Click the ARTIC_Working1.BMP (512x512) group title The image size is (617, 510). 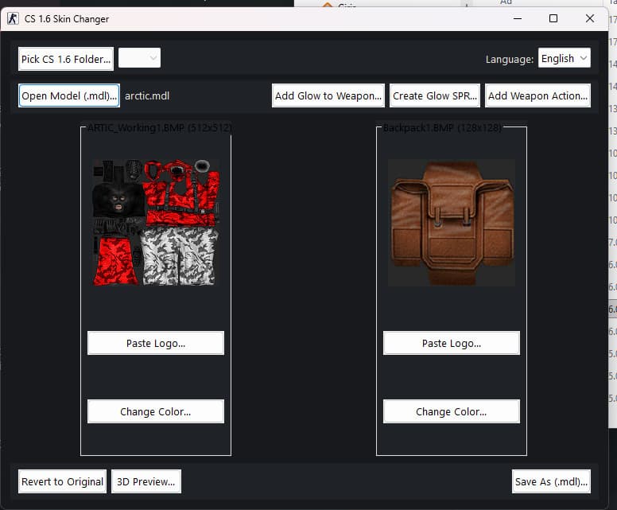pyautogui.click(x=159, y=127)
